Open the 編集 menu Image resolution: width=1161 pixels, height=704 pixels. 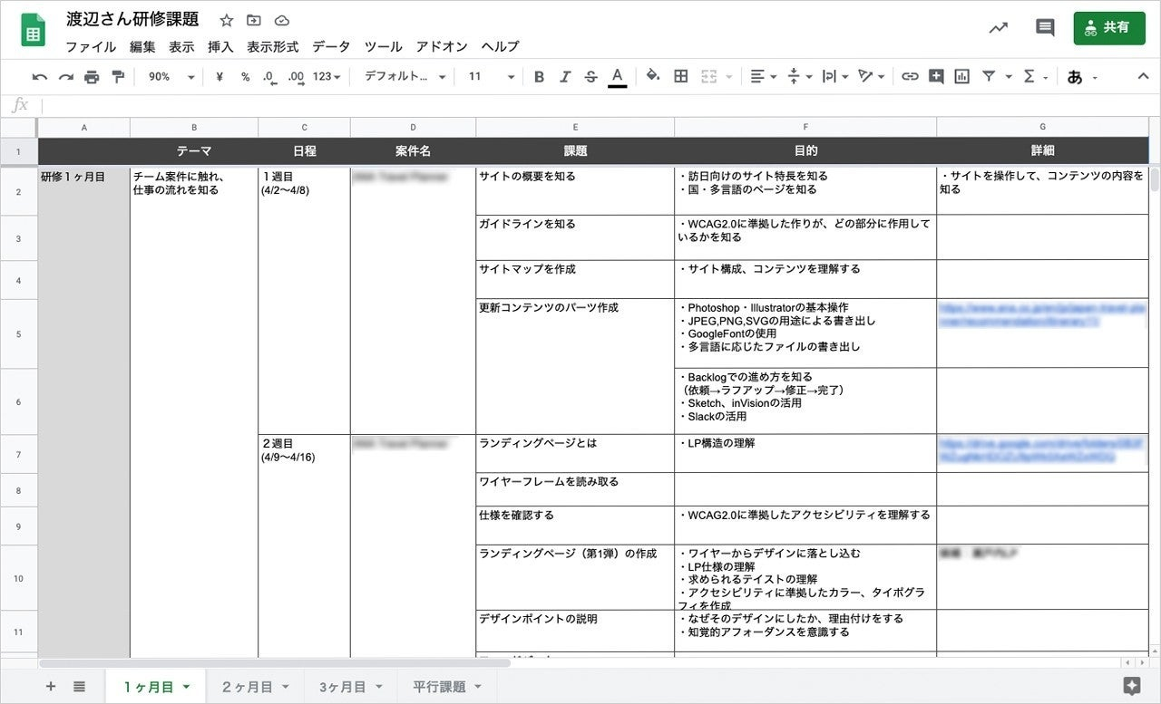142,47
